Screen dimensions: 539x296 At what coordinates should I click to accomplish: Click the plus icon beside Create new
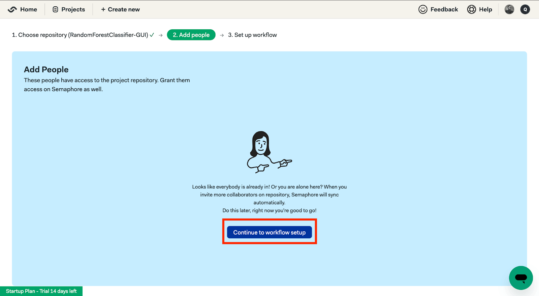point(103,9)
